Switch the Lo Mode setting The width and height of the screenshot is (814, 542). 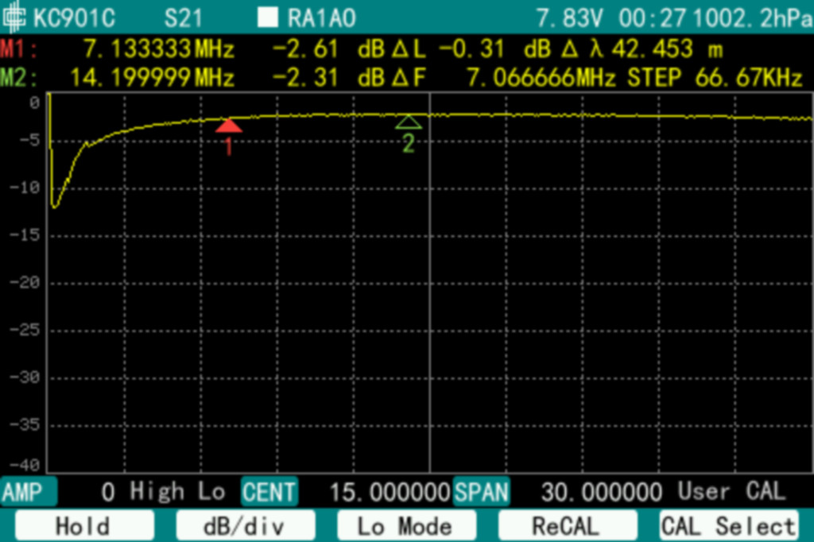click(x=406, y=525)
